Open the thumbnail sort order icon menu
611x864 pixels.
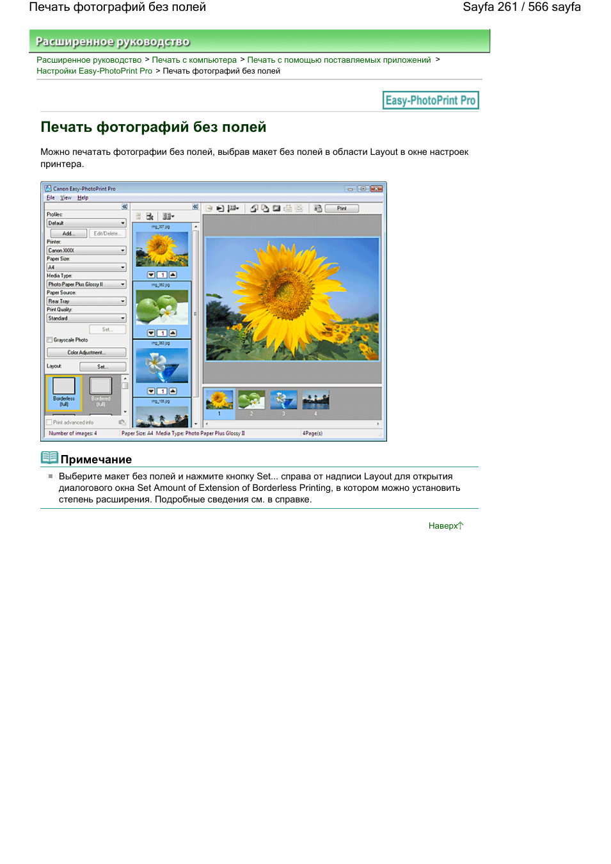pos(168,216)
